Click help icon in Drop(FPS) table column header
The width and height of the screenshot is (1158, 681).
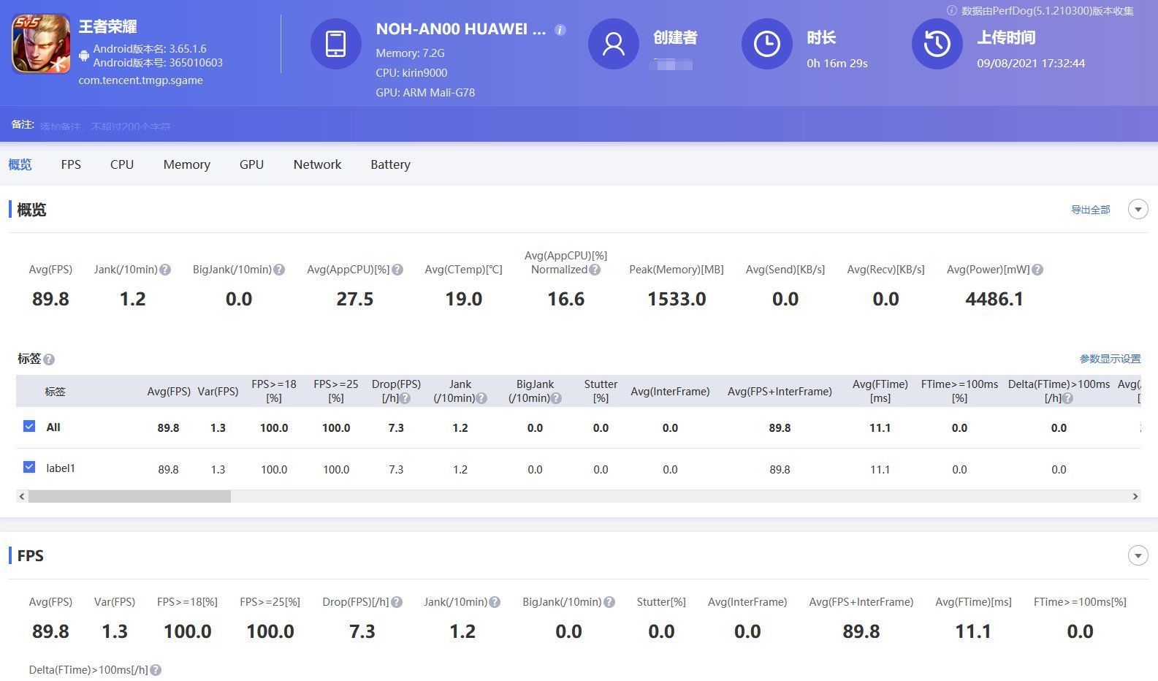[x=405, y=398]
